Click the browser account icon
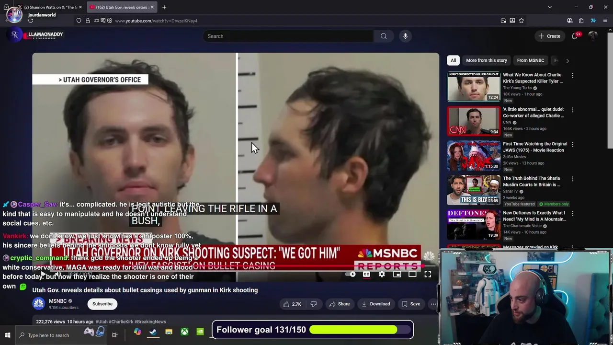 click(x=569, y=21)
